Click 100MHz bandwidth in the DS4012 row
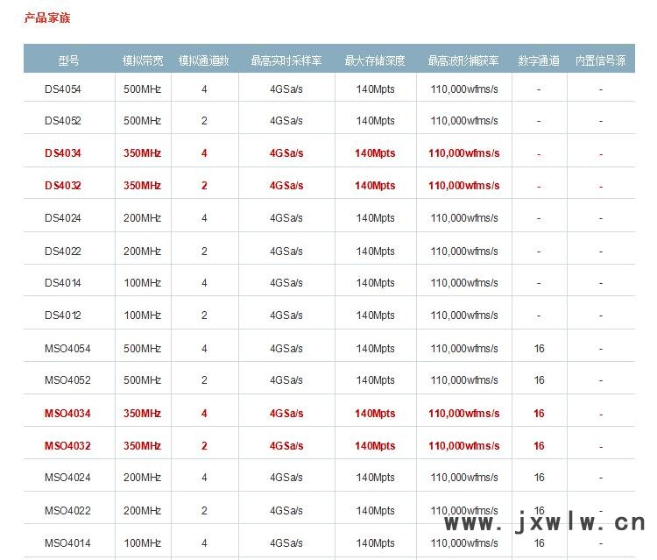 (x=143, y=315)
